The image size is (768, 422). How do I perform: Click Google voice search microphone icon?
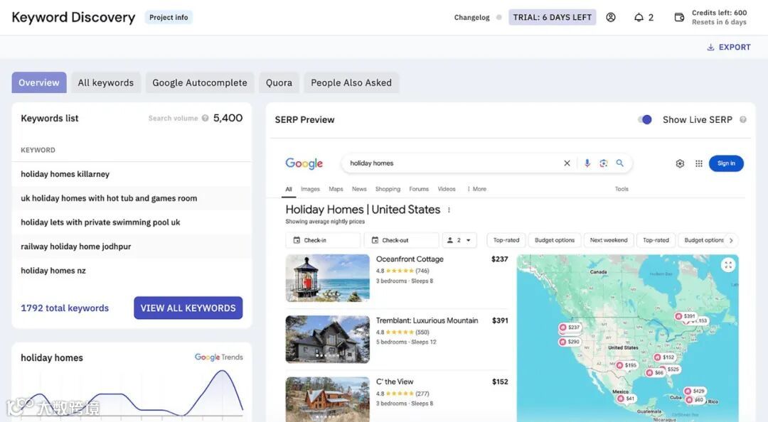click(x=587, y=163)
